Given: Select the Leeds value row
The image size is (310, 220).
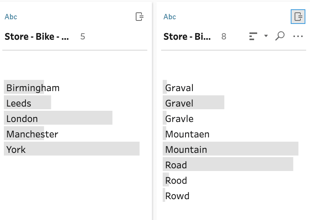Looking at the screenshot, I should (72, 102).
